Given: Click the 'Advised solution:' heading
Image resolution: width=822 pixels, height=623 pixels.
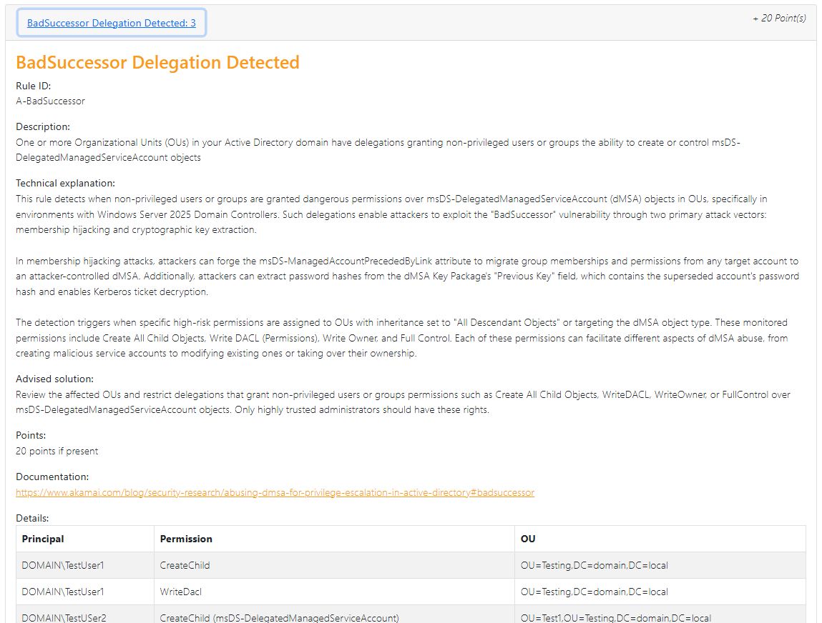Looking at the screenshot, I should pyautogui.click(x=54, y=379).
